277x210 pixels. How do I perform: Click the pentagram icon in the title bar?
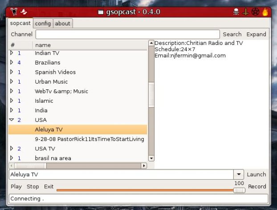pos(255,12)
